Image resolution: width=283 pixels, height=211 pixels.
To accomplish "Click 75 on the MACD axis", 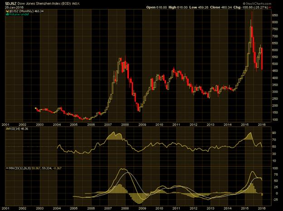I will point(275,174).
